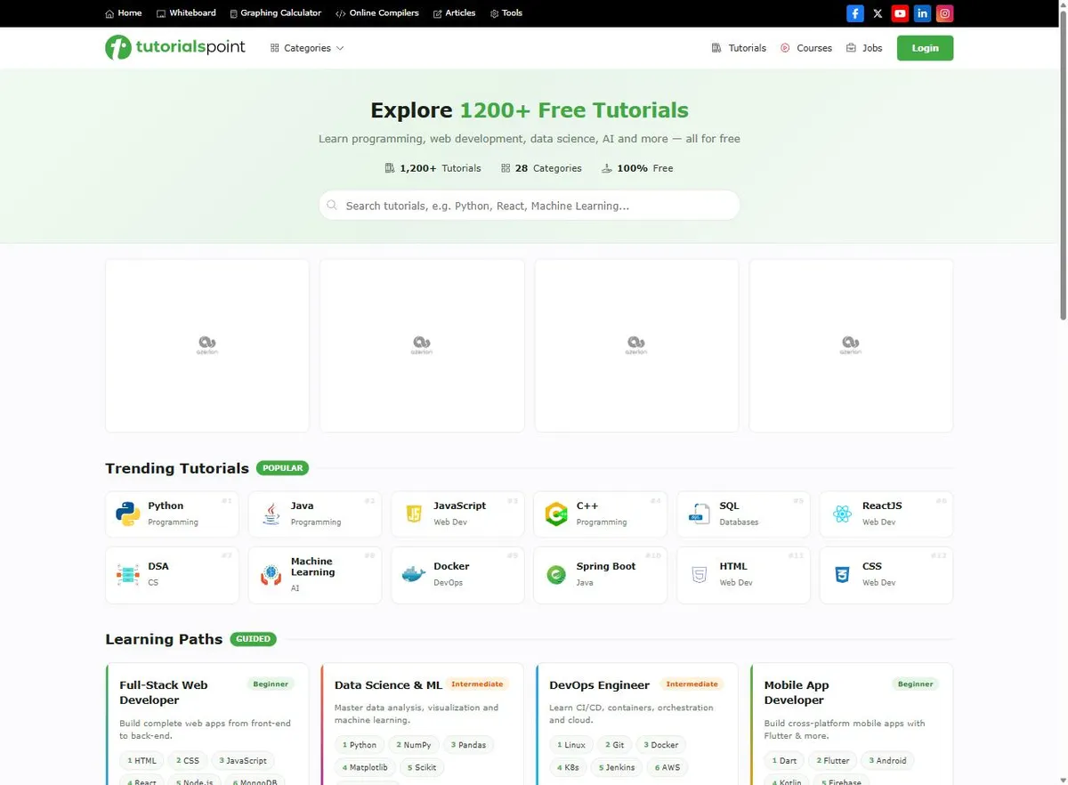Click the Machine Learning icon
Screen dimensions: 1068x785
[271, 574]
